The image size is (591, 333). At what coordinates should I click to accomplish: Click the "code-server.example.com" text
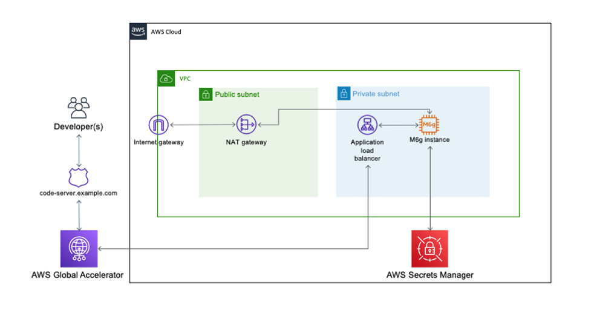pyautogui.click(x=79, y=193)
